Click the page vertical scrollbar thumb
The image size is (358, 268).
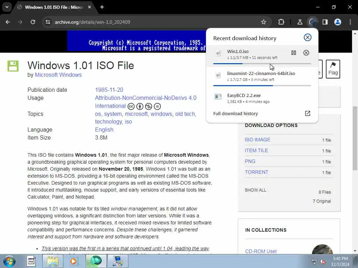(355, 138)
